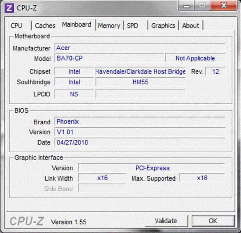The image size is (241, 233).
Task: Click the Link Width label
Action: 59,179
